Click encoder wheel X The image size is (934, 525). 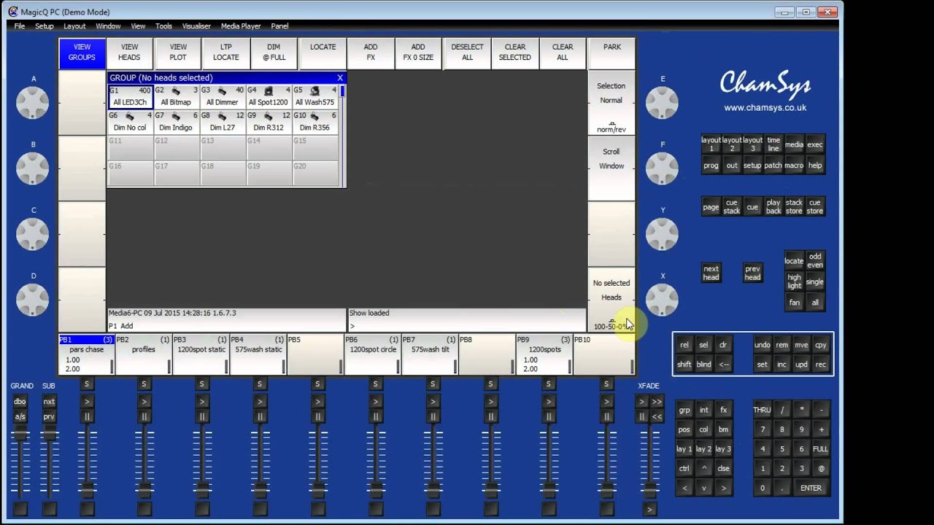[x=662, y=299]
